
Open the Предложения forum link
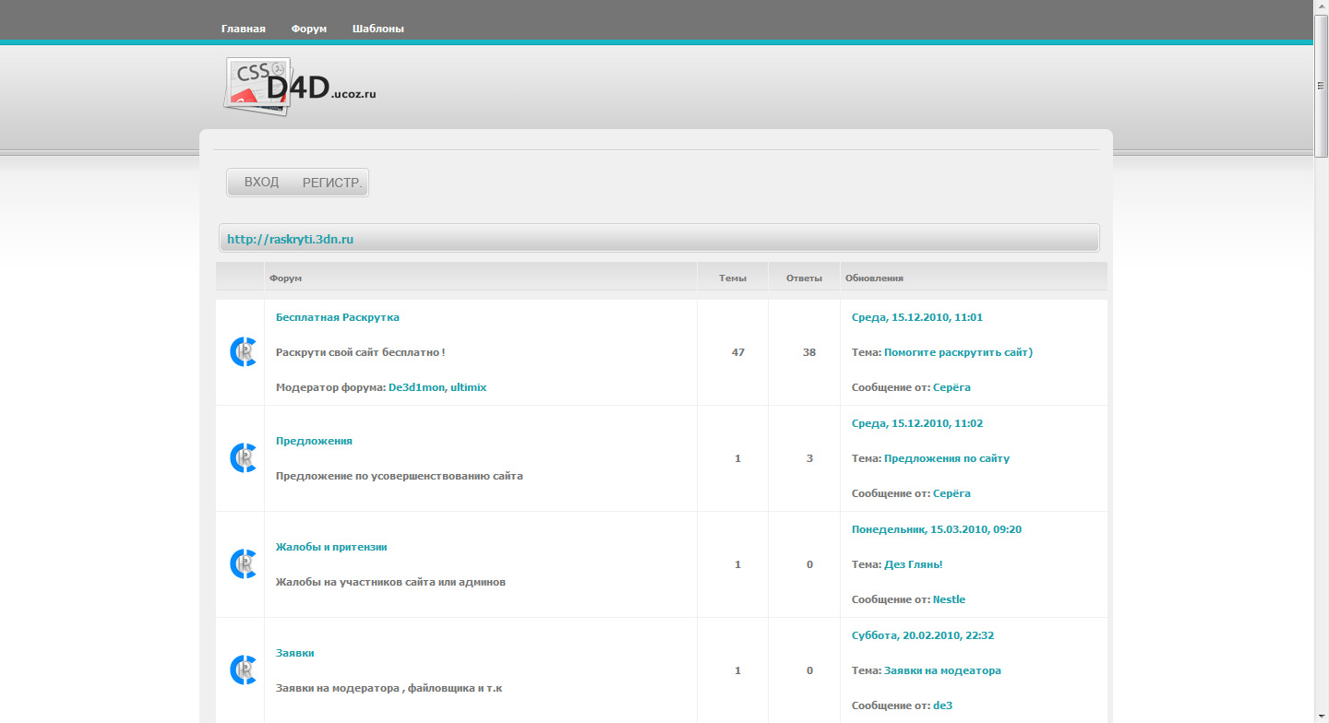pos(314,441)
